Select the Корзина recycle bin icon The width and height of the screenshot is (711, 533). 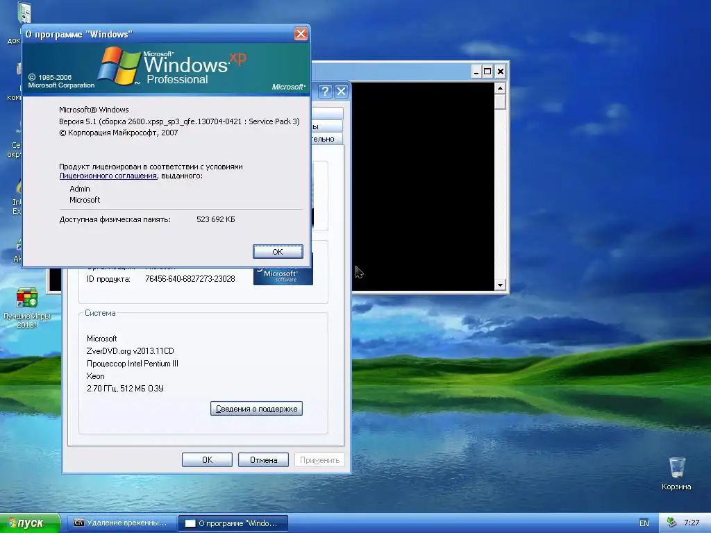pos(676,473)
